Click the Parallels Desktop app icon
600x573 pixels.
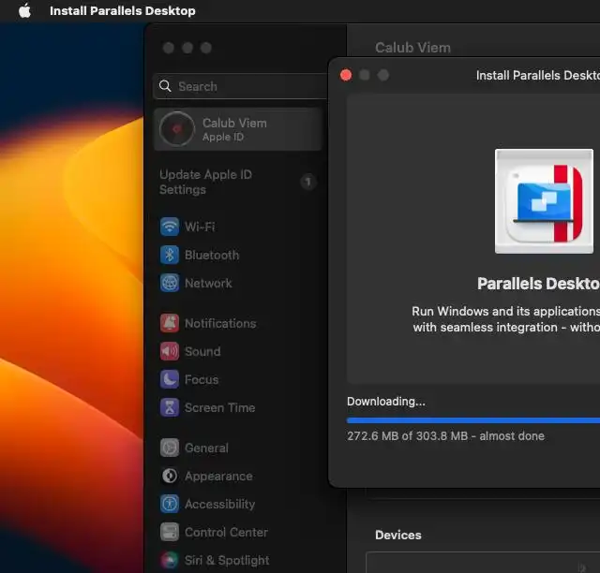tap(544, 201)
